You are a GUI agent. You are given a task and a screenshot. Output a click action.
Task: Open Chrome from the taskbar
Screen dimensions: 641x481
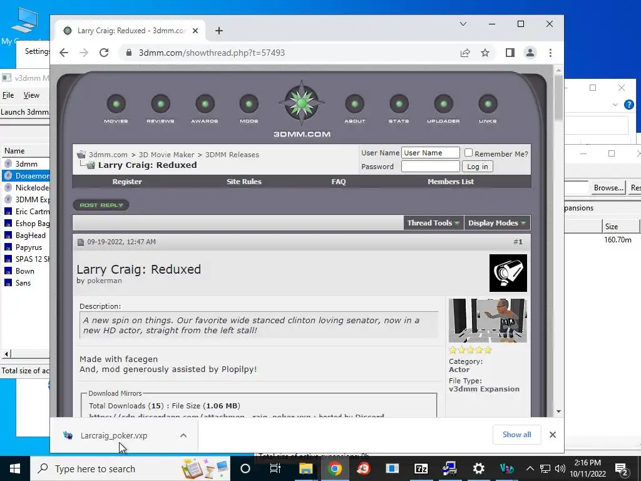point(334,468)
